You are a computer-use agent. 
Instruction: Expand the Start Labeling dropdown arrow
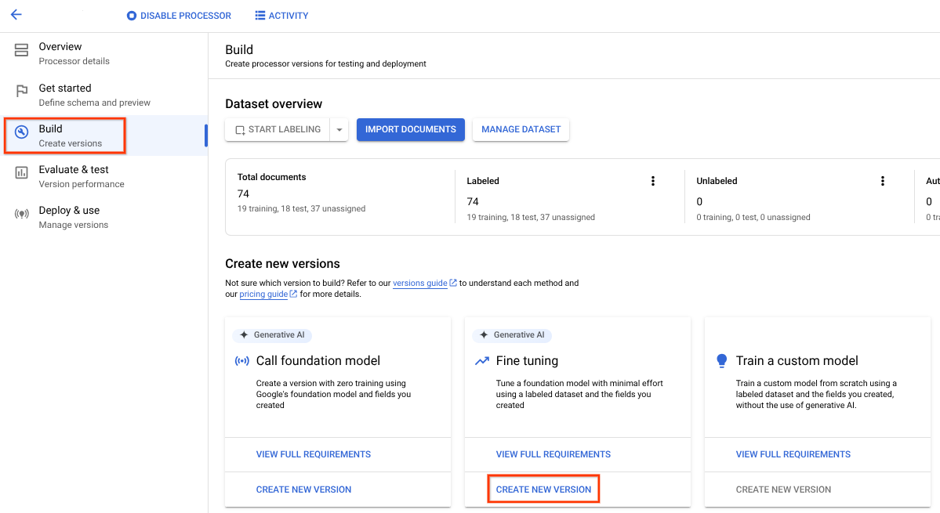click(x=339, y=130)
